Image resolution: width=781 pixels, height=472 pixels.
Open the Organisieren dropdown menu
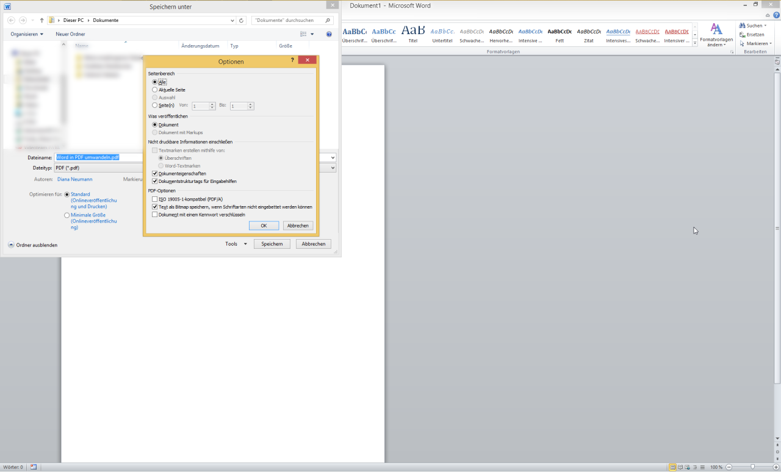[x=27, y=34]
